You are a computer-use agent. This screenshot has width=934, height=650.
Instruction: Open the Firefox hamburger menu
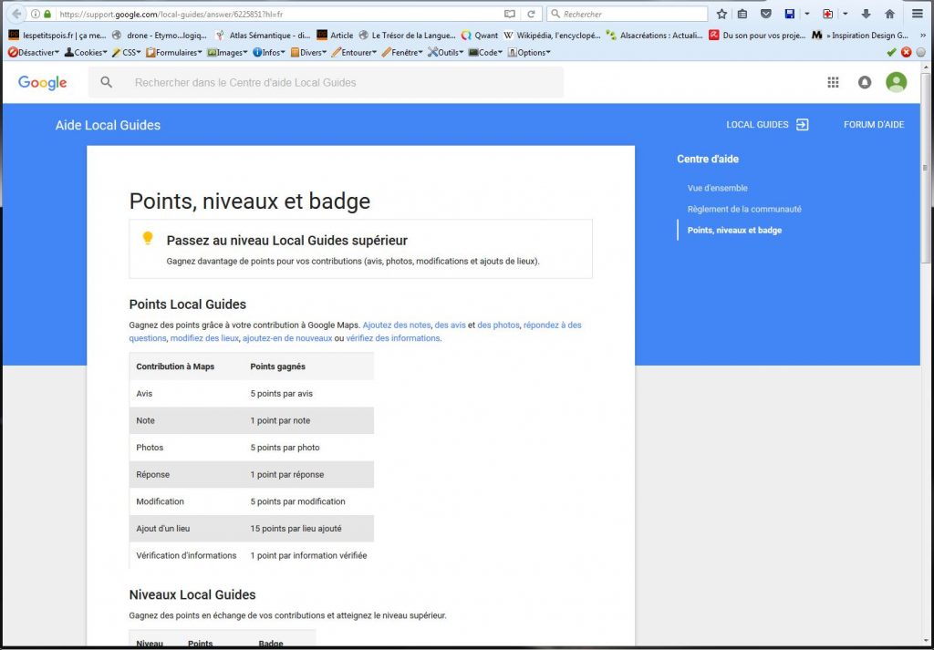(917, 15)
